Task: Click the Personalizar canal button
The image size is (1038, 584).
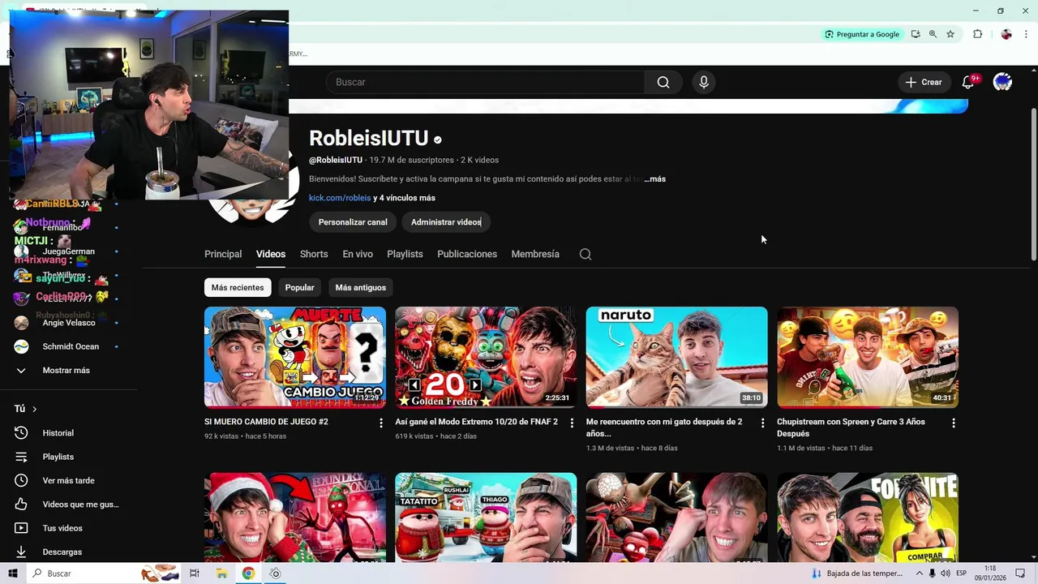Action: pos(353,222)
